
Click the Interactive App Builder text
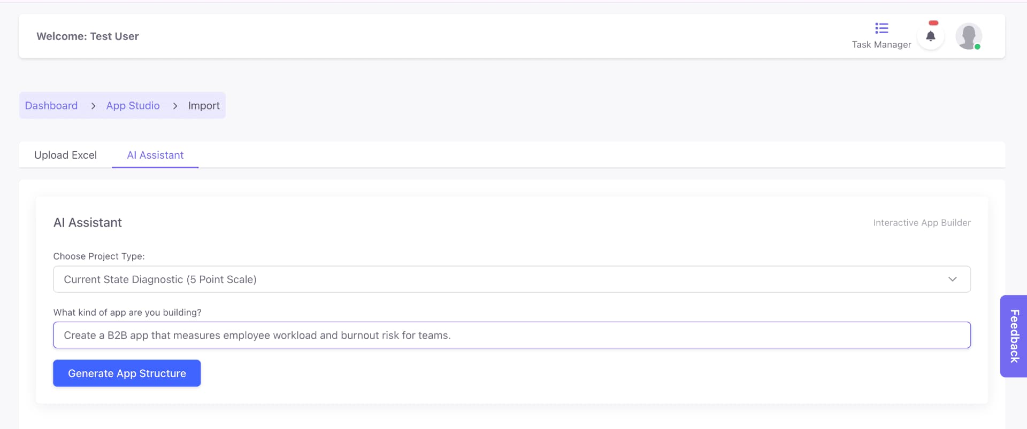click(922, 223)
